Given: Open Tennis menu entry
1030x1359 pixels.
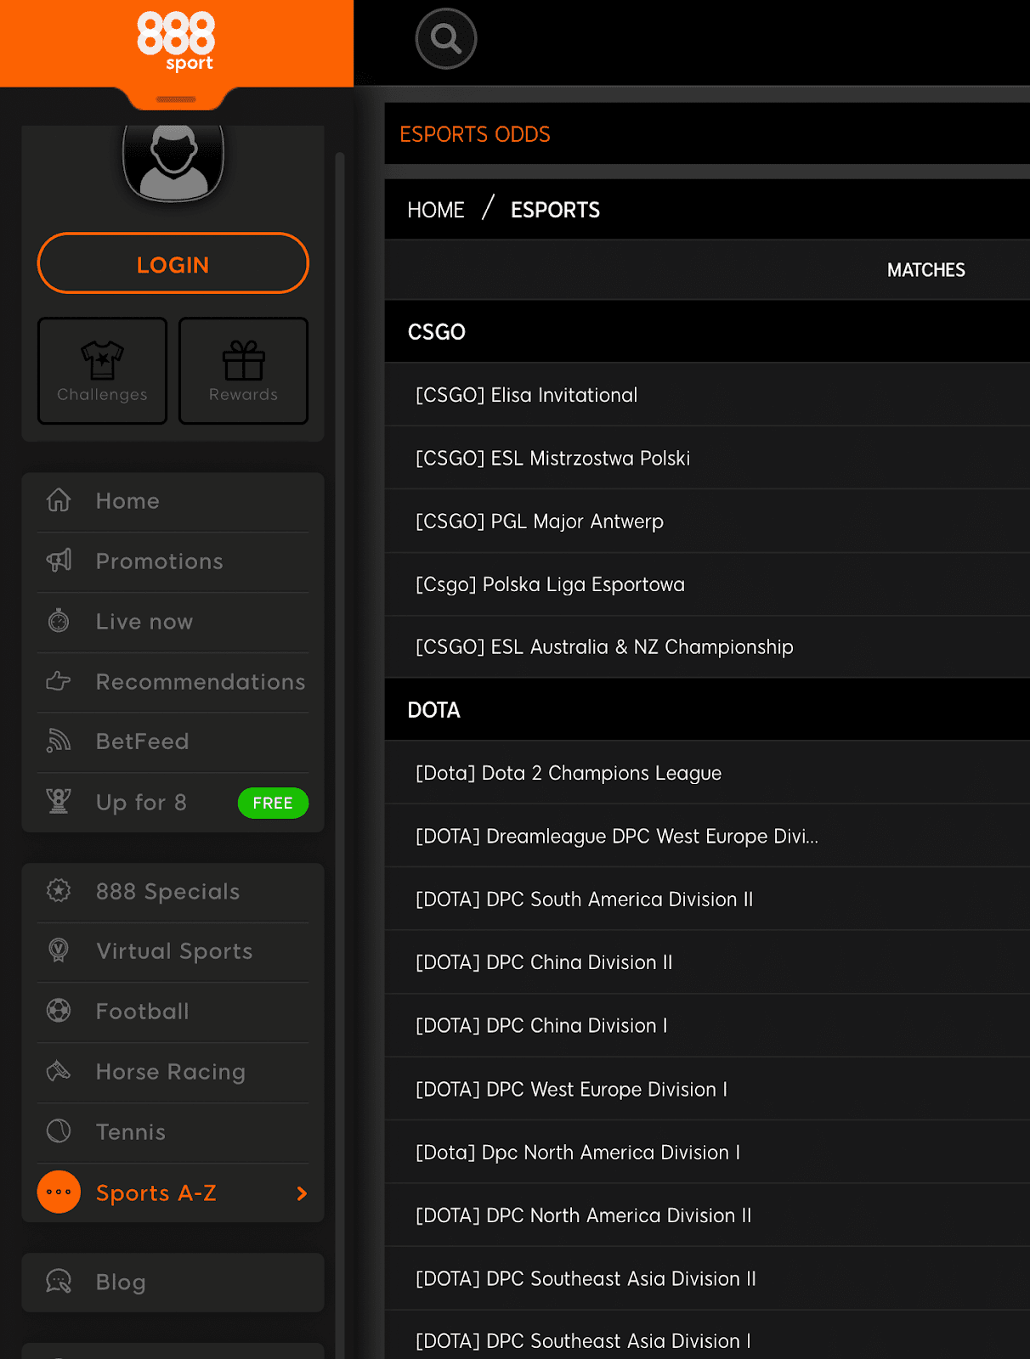Looking at the screenshot, I should [173, 1132].
